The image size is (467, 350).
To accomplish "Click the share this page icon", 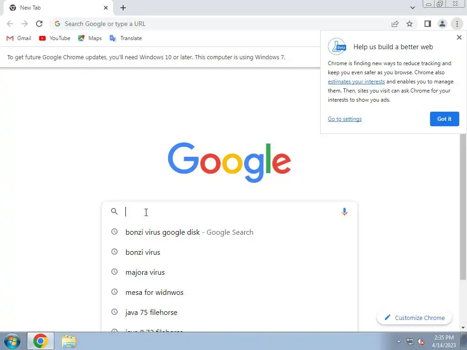I will tap(395, 24).
